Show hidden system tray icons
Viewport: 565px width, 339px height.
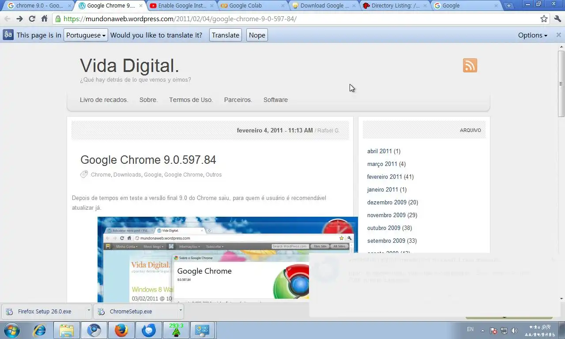(482, 331)
